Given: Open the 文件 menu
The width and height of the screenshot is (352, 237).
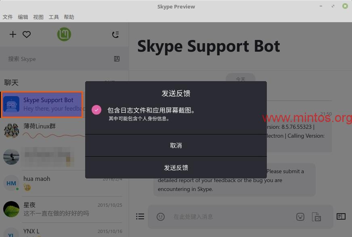Looking at the screenshot, I should coord(8,17).
